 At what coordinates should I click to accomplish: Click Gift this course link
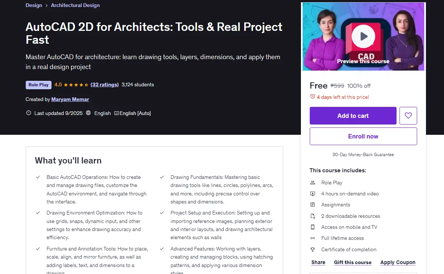(353, 262)
